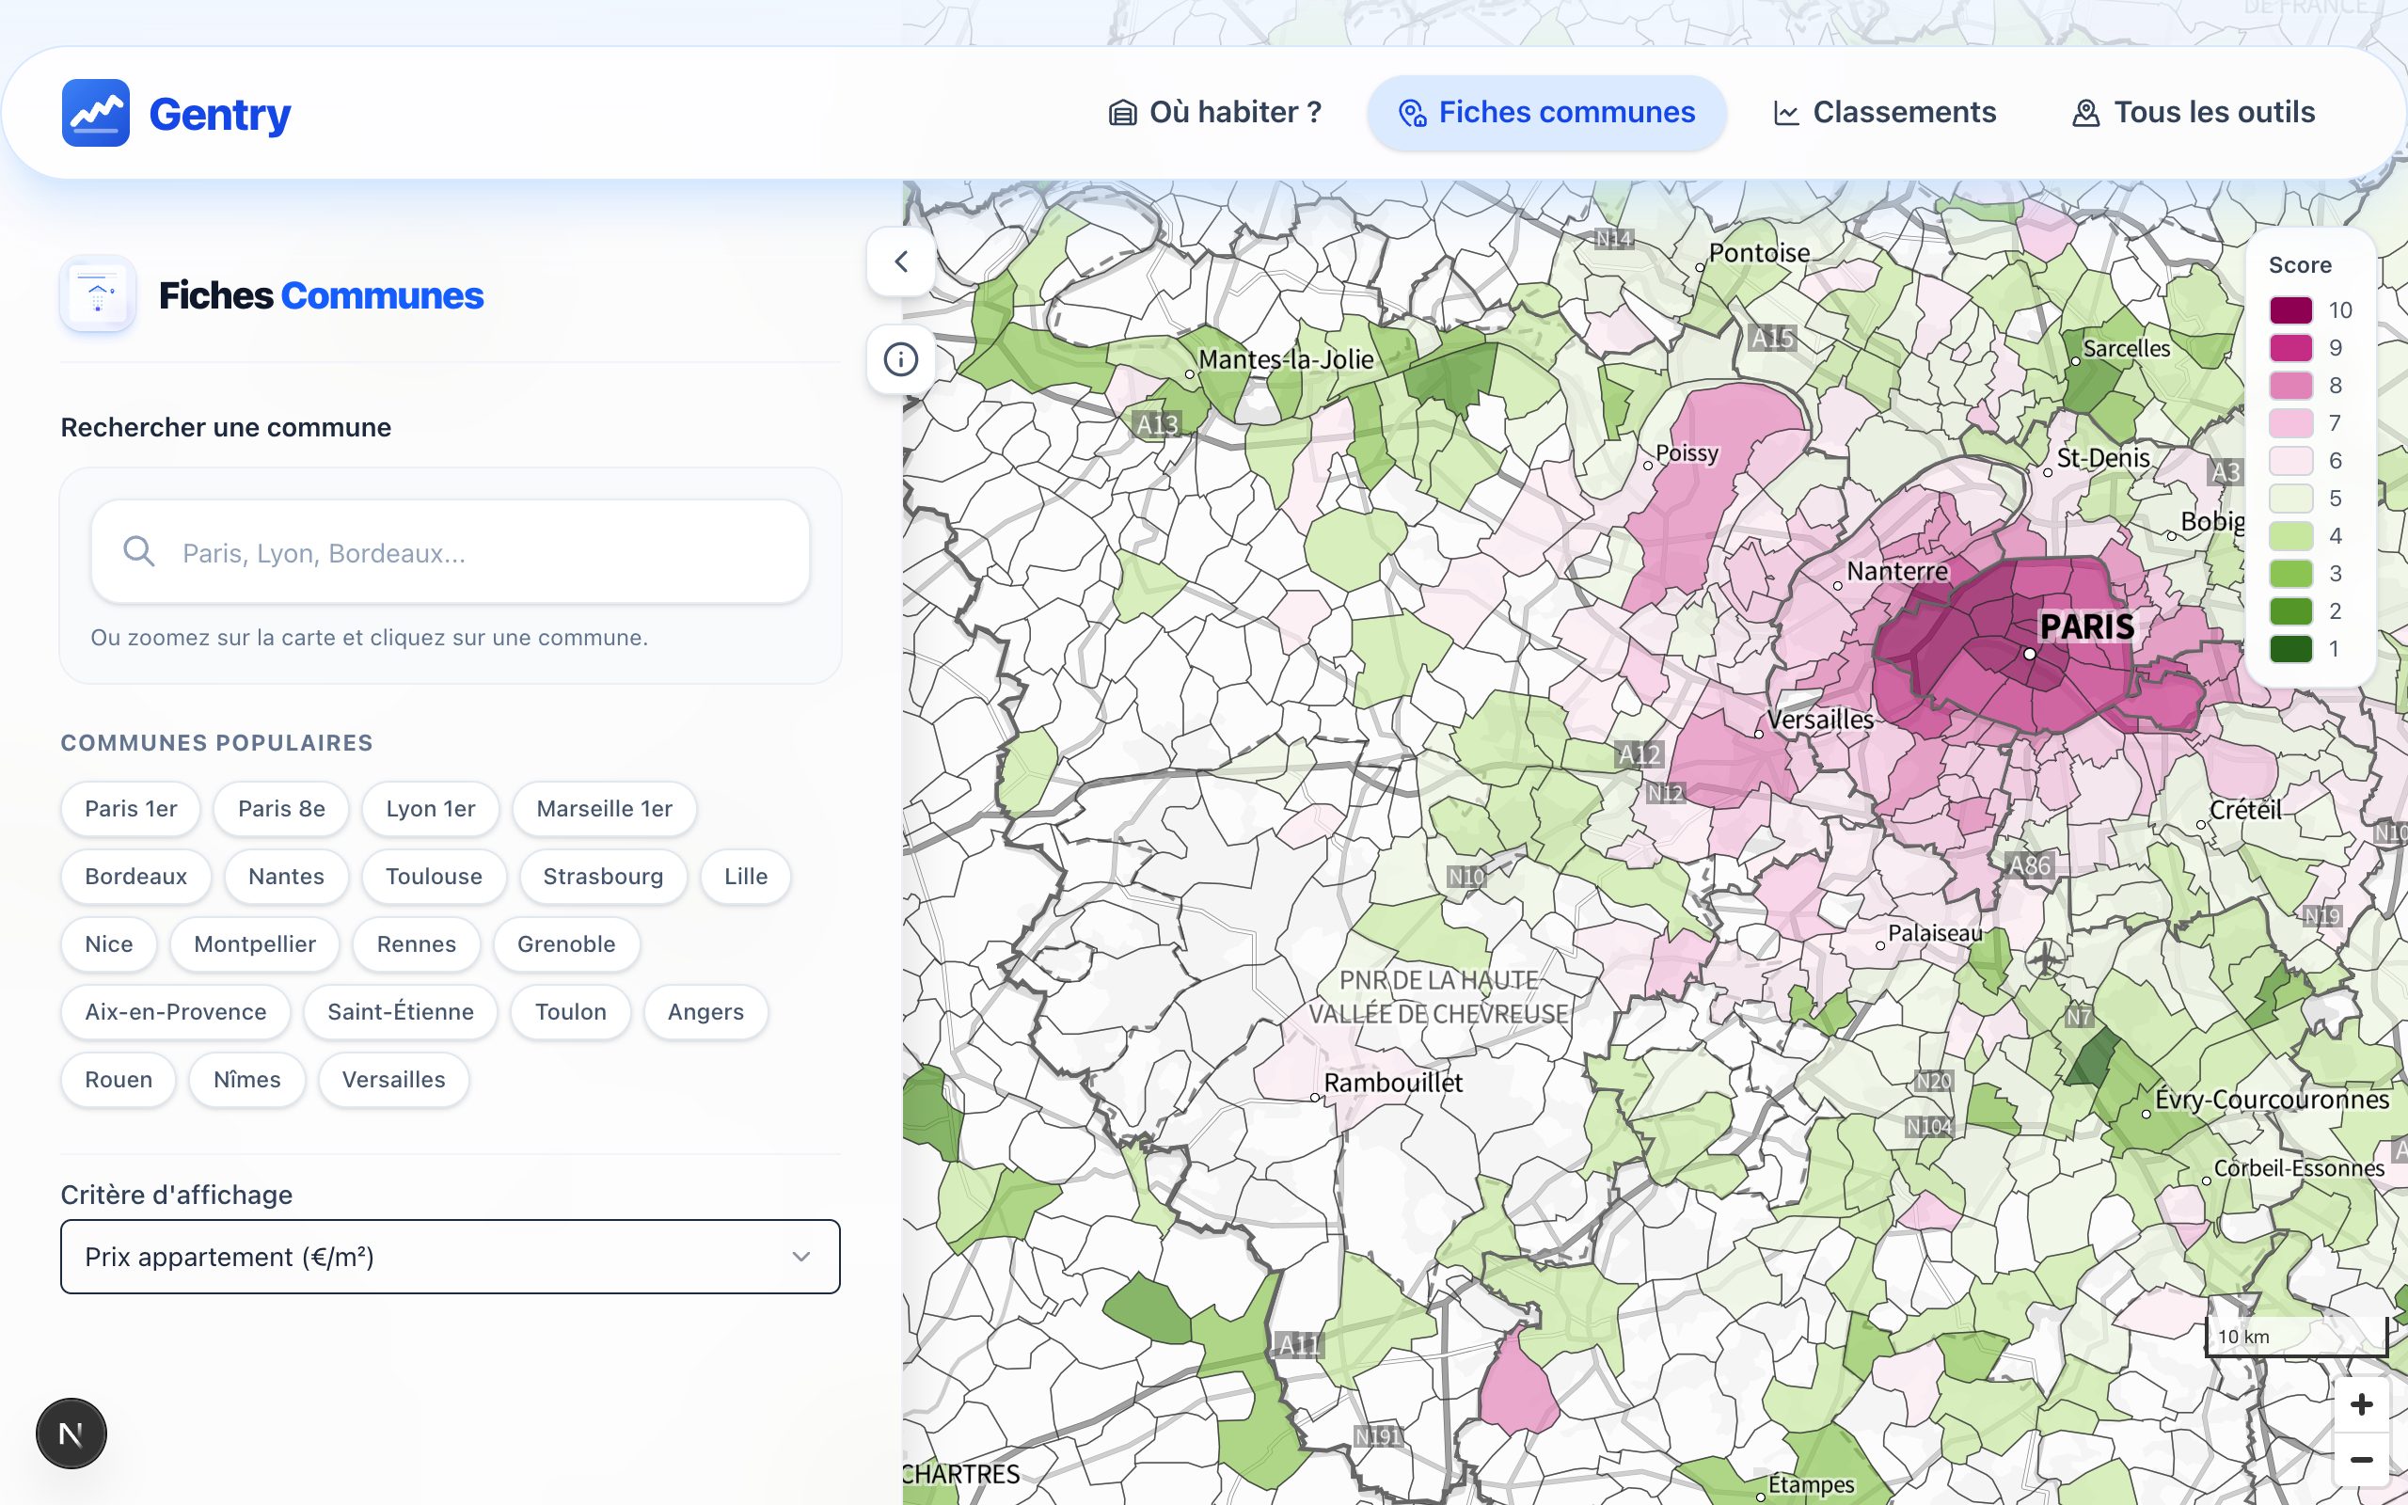The image size is (2408, 1505).
Task: Switch to the Fiches communes tab
Action: coord(1546,113)
